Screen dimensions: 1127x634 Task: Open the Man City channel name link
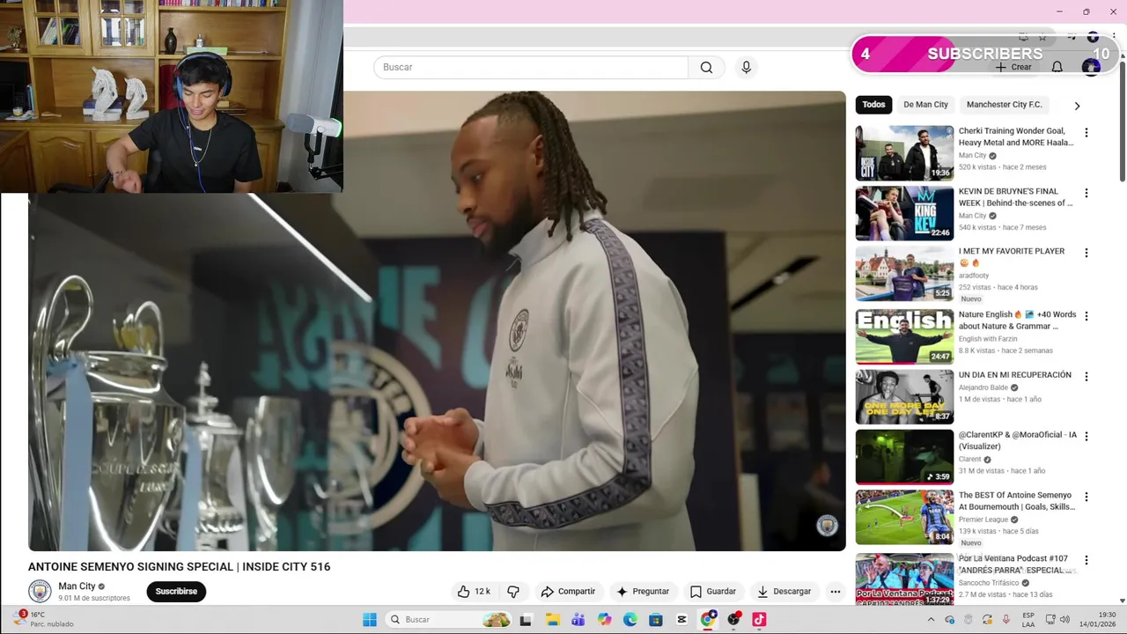coord(77,586)
